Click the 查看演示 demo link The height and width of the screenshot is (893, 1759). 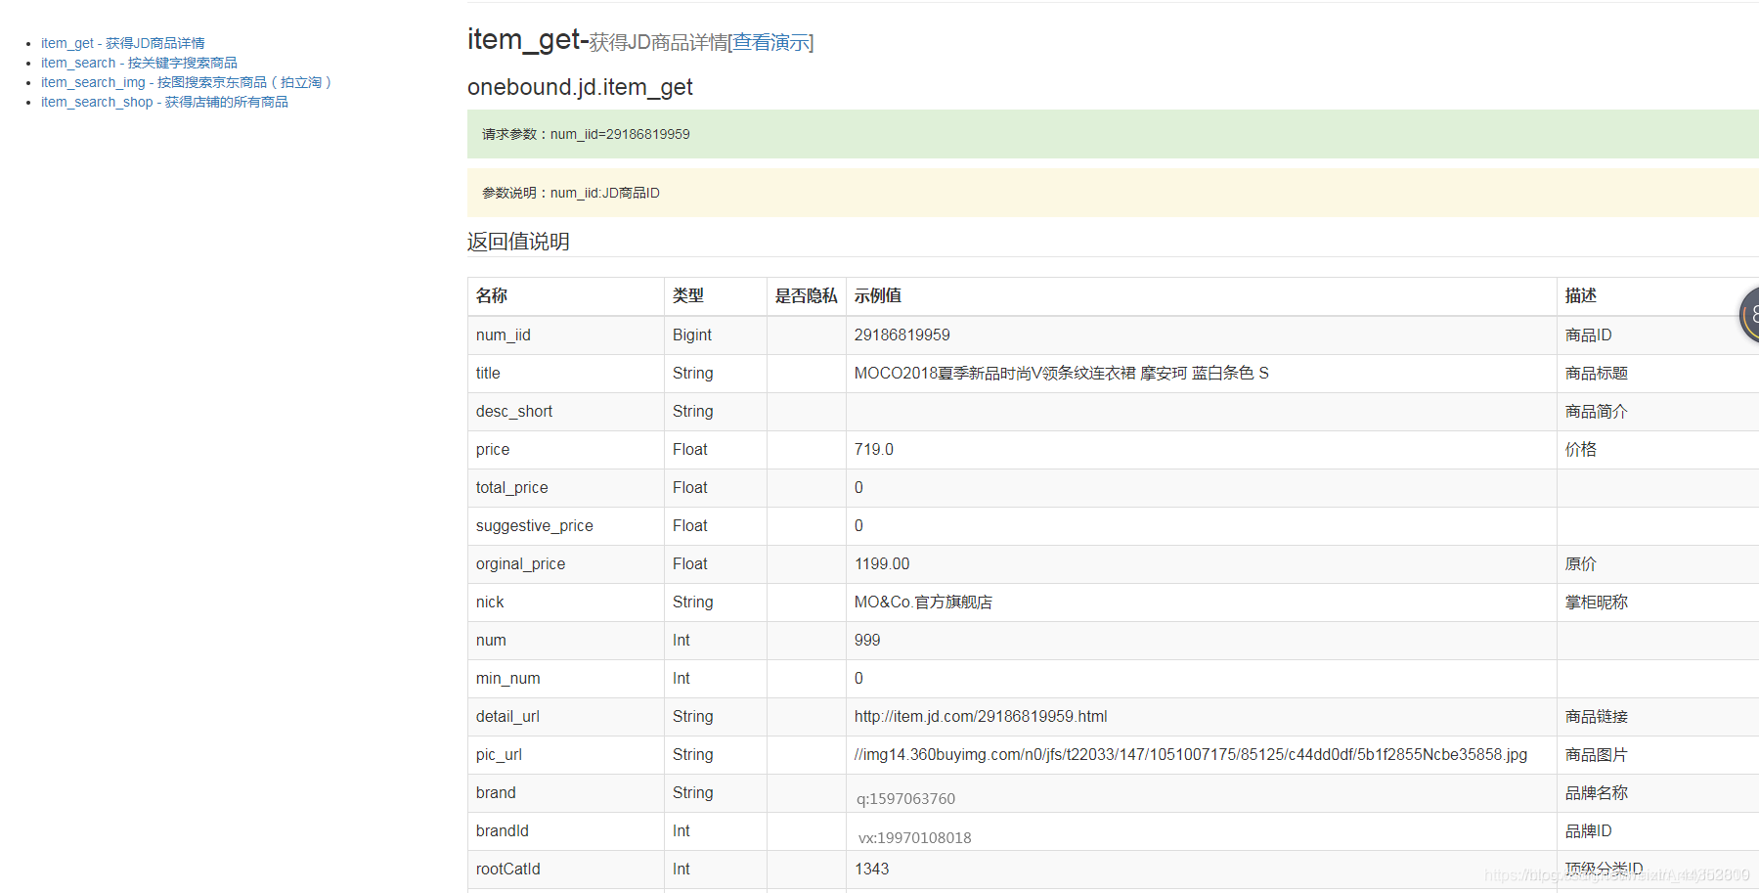pyautogui.click(x=770, y=42)
